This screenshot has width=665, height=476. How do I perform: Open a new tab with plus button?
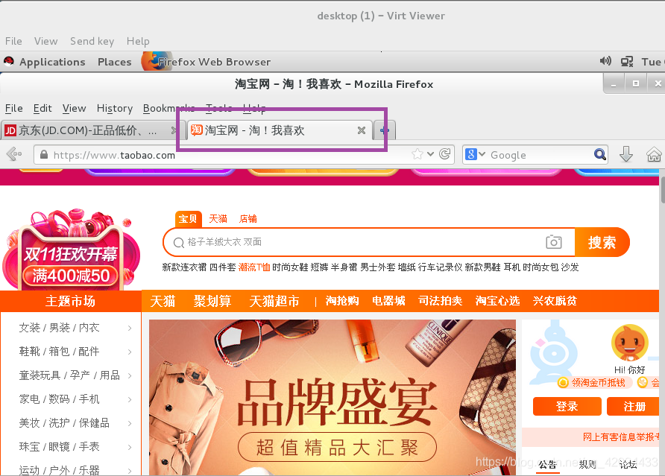coord(385,130)
